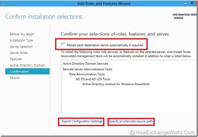The height and width of the screenshot is (137, 198).
Task: Click the Destination Server label
Action: [x=185, y=15]
